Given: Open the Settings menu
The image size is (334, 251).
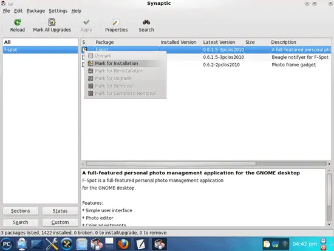Looking at the screenshot, I should tap(58, 11).
